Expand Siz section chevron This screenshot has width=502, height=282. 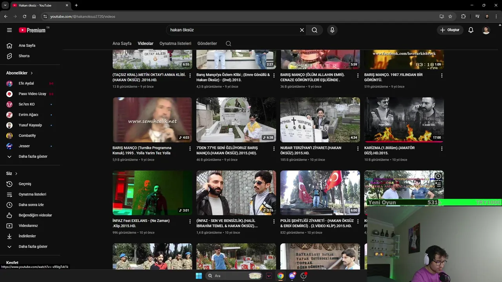click(16, 174)
